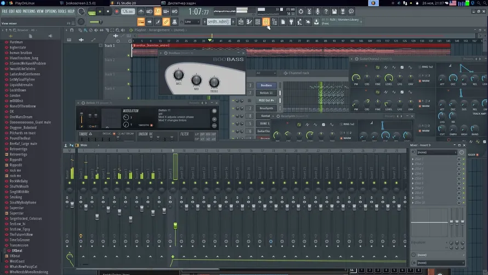The width and height of the screenshot is (488, 275).
Task: Open the plugin picker plug icon
Action: click(291, 21)
